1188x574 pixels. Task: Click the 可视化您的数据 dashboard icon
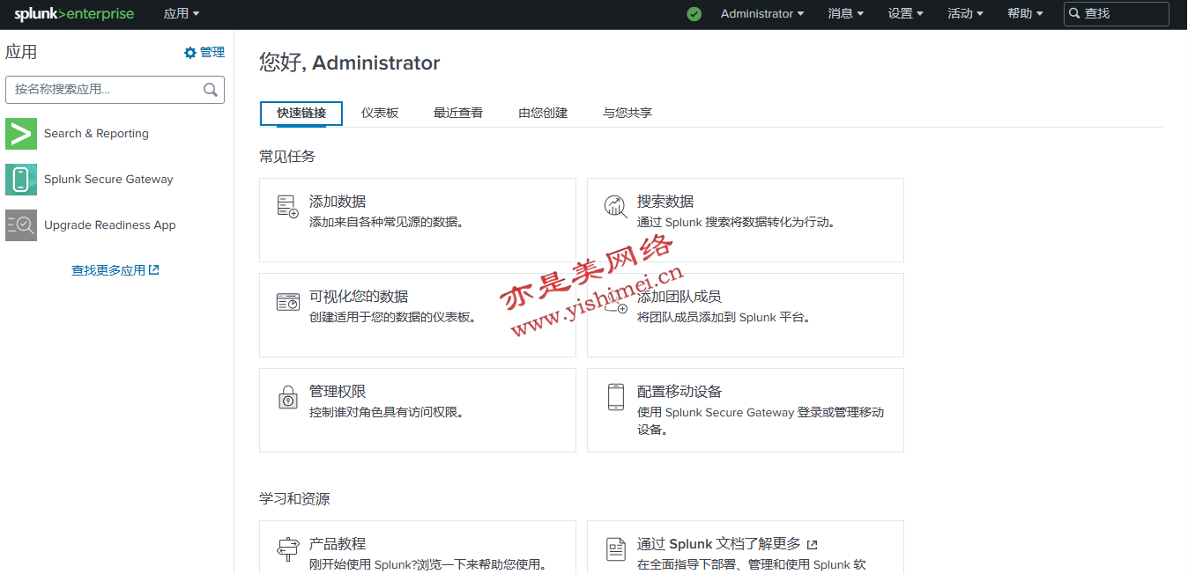coord(287,302)
